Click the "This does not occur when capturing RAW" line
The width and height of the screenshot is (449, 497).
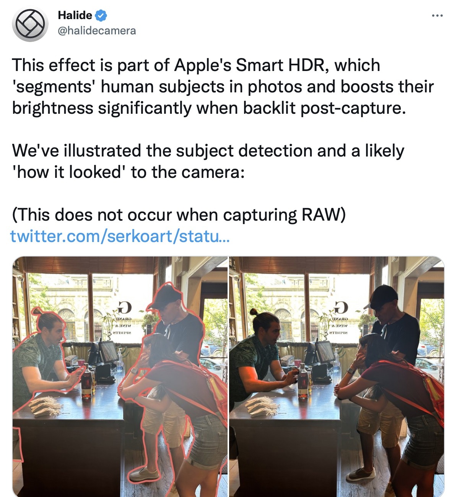[x=179, y=215]
